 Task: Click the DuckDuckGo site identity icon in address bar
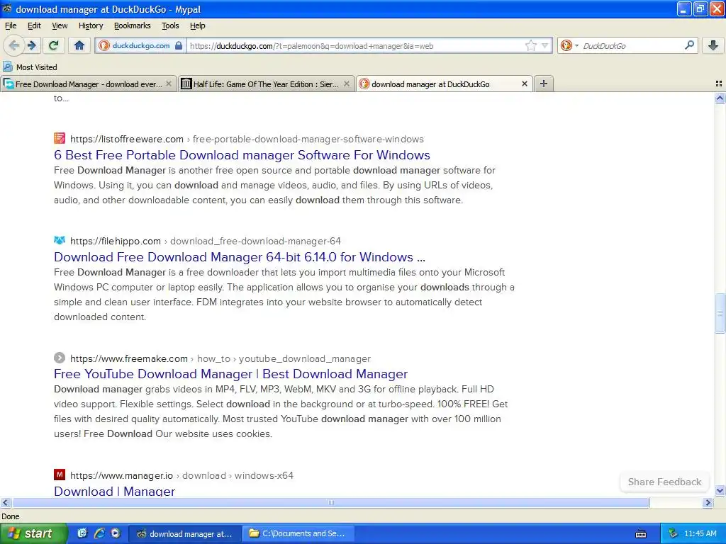104,45
